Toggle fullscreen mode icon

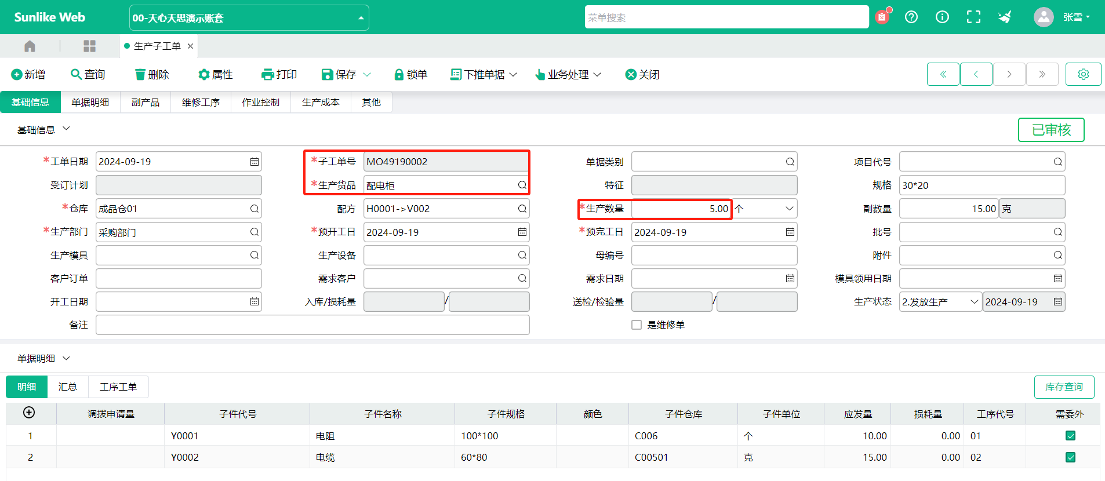[973, 17]
